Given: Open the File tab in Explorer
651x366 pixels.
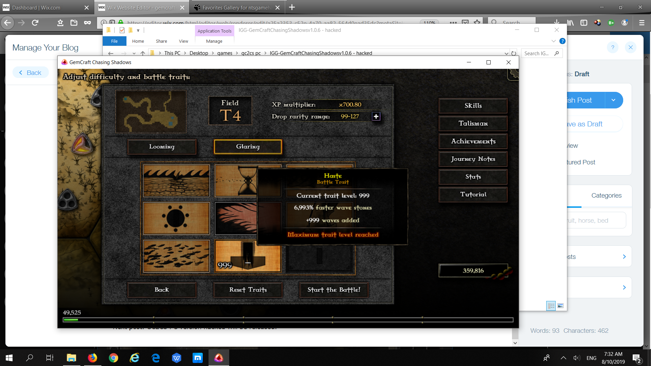Looking at the screenshot, I should coord(115,41).
